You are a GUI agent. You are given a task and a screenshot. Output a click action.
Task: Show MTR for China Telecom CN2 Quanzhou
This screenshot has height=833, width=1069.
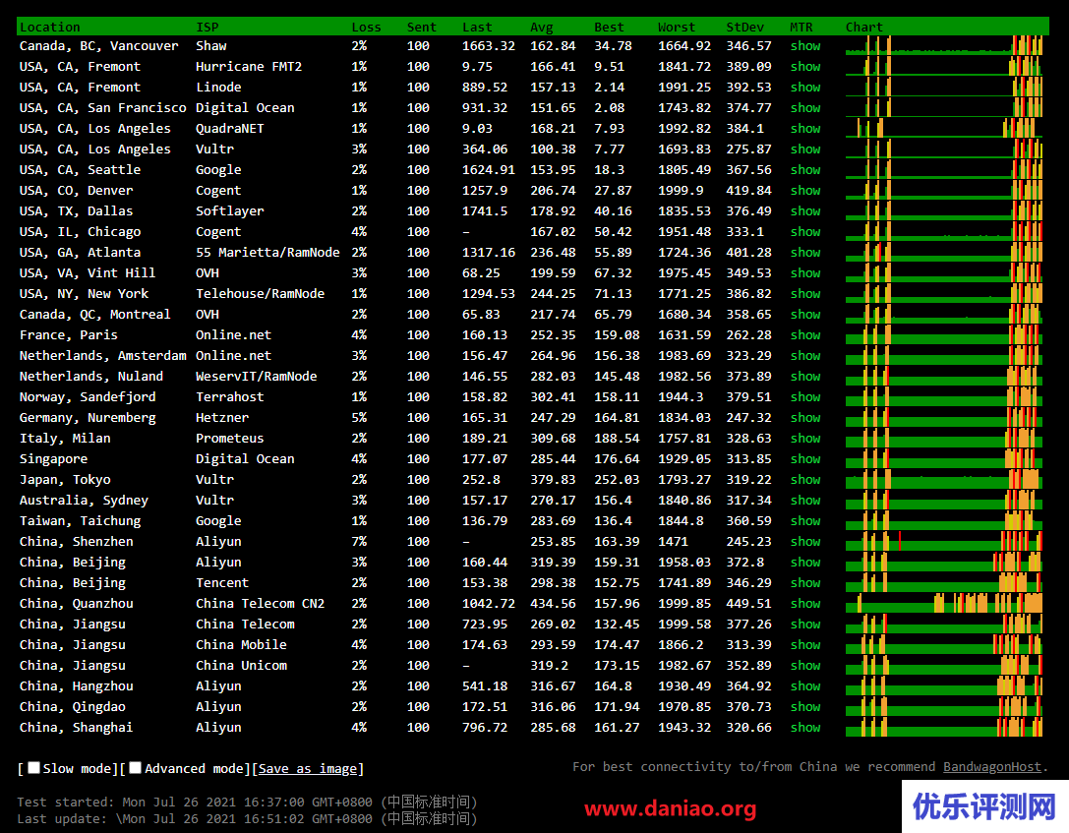click(x=804, y=604)
